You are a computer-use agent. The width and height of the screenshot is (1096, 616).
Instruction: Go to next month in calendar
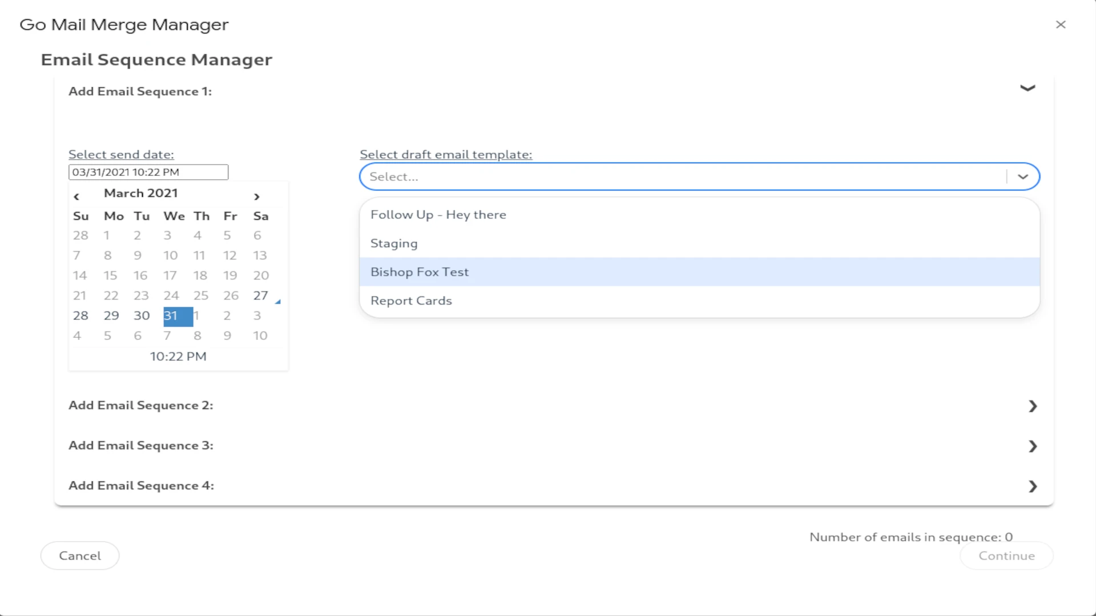point(257,197)
